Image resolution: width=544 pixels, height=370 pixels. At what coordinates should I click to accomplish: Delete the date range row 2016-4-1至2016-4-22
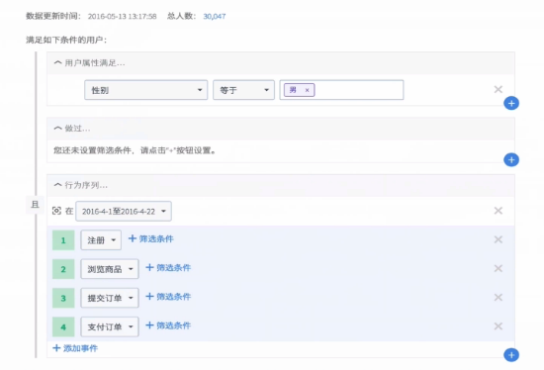click(x=499, y=211)
